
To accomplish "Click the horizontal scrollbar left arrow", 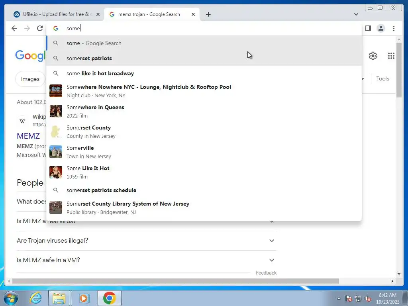I will click(x=9, y=281).
